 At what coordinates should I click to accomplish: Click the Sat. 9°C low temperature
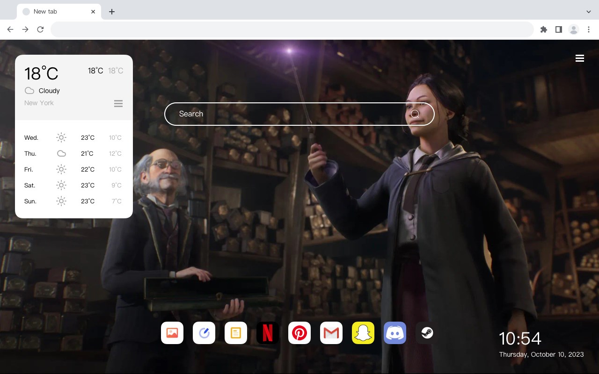(117, 185)
